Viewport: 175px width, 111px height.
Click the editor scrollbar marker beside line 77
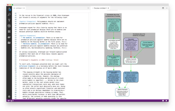pos(90,86)
